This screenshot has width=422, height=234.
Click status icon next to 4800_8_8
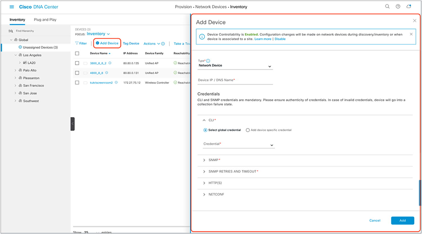(x=107, y=73)
